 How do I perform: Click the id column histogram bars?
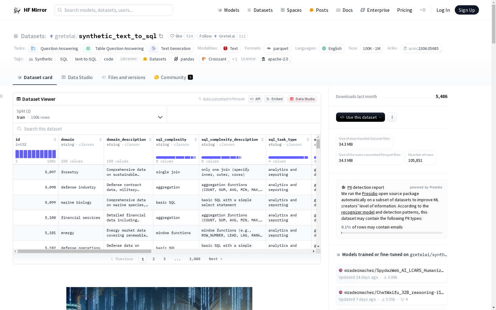tap(36, 154)
